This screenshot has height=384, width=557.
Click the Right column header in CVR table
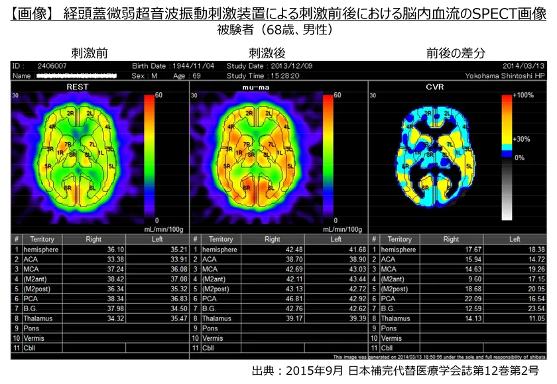point(451,239)
